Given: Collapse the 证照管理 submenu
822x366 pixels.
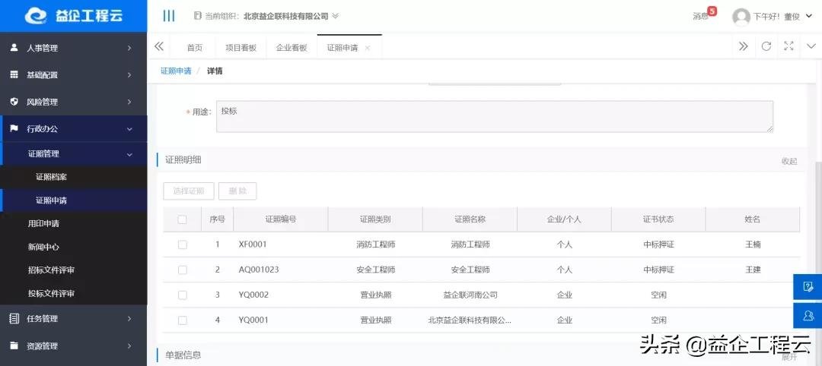Looking at the screenshot, I should 129,154.
